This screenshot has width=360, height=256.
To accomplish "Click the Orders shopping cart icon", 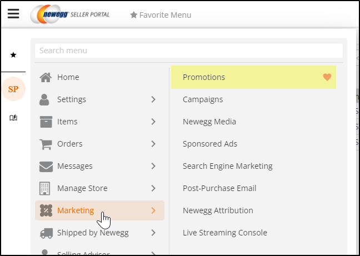I will (46, 144).
